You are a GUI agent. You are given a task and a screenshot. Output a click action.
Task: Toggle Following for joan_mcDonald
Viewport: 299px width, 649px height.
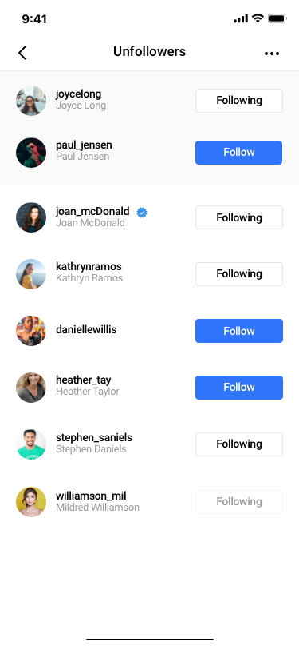click(x=239, y=217)
